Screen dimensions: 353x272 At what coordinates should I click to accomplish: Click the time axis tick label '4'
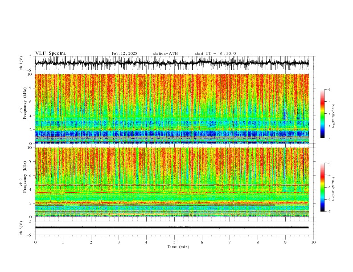coord(146,242)
